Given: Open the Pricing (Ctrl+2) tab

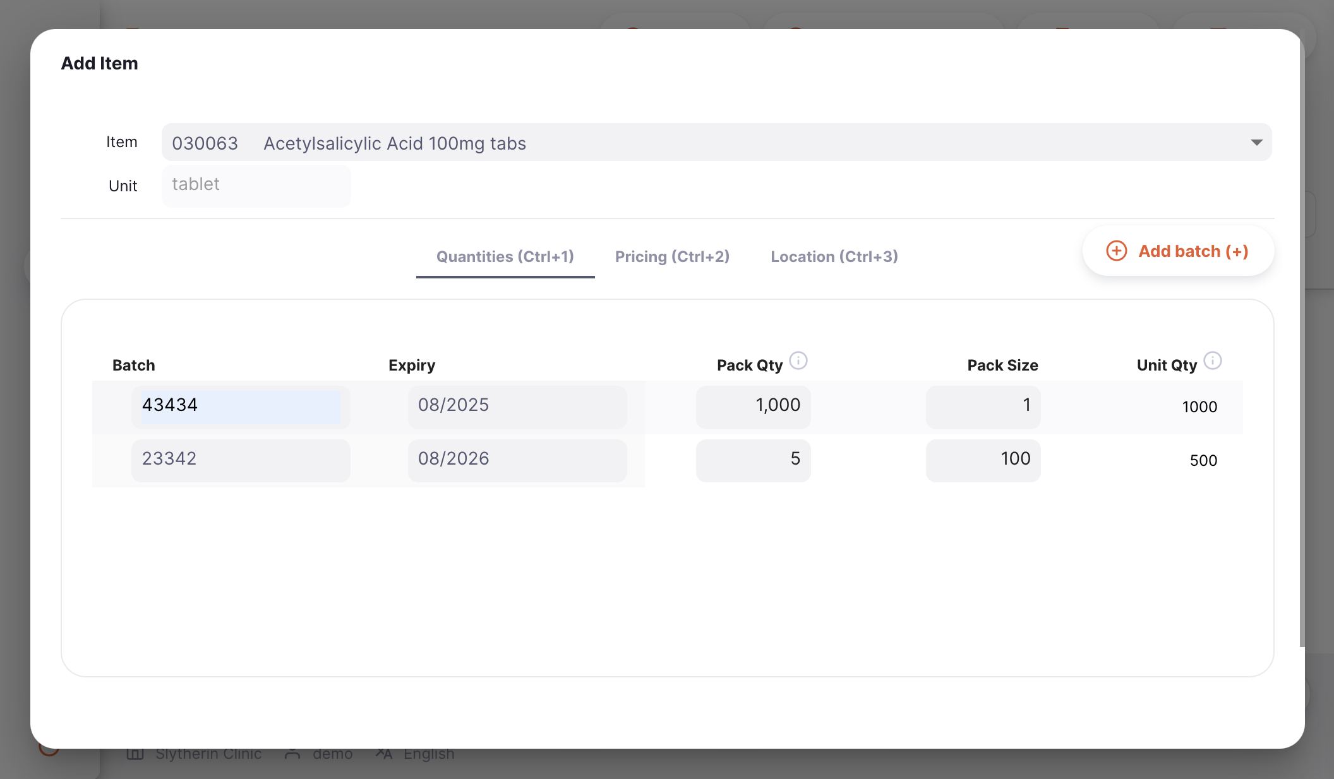Looking at the screenshot, I should 672,257.
